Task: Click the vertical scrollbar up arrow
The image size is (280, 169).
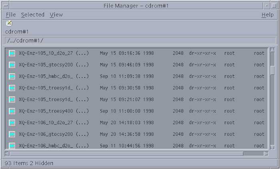Action: click(x=272, y=50)
